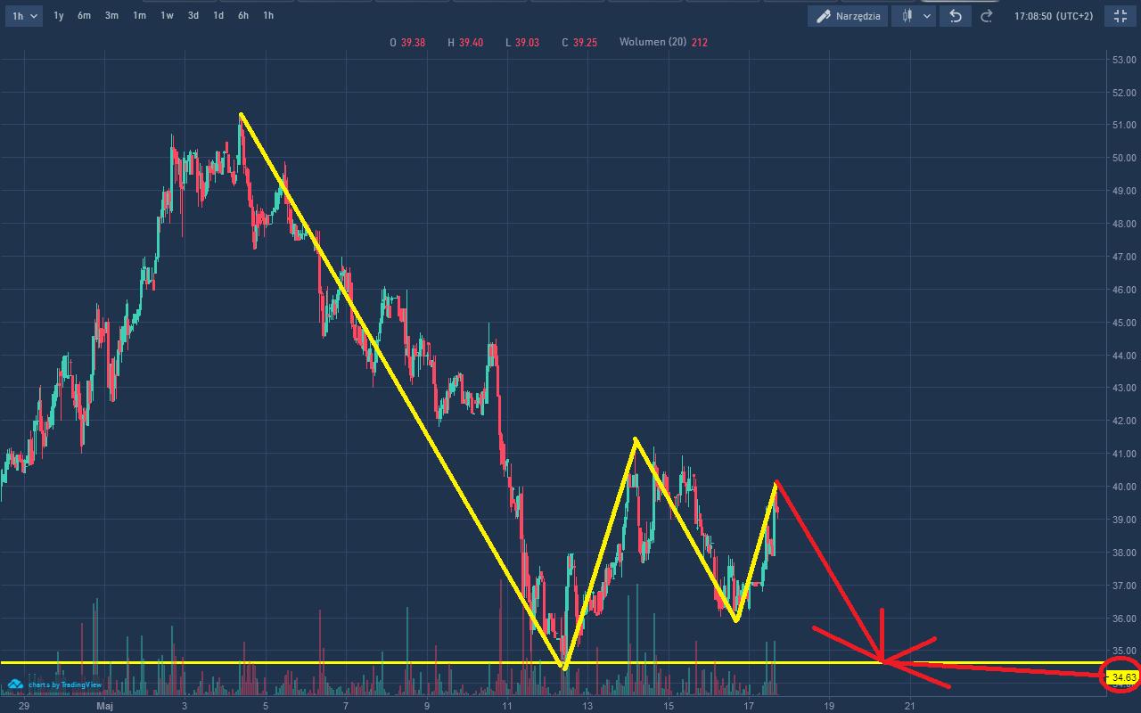Viewport: 1141px width, 713px height.
Task: Click the 21 date axis label
Action: coord(910,706)
